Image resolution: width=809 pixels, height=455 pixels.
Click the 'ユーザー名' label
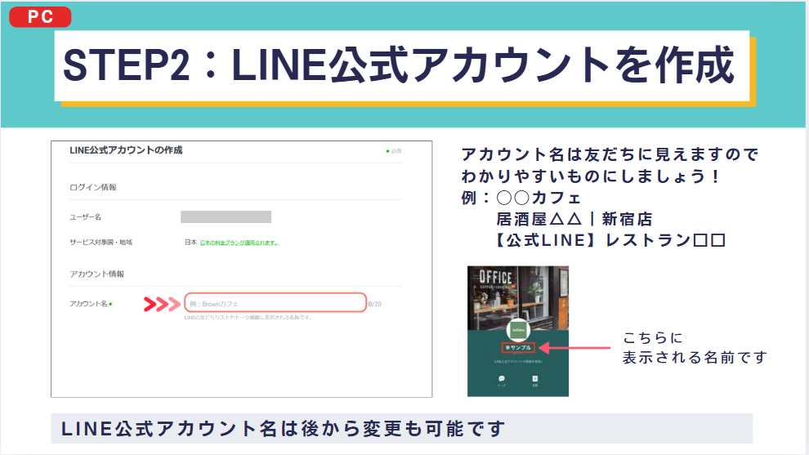pos(85,217)
